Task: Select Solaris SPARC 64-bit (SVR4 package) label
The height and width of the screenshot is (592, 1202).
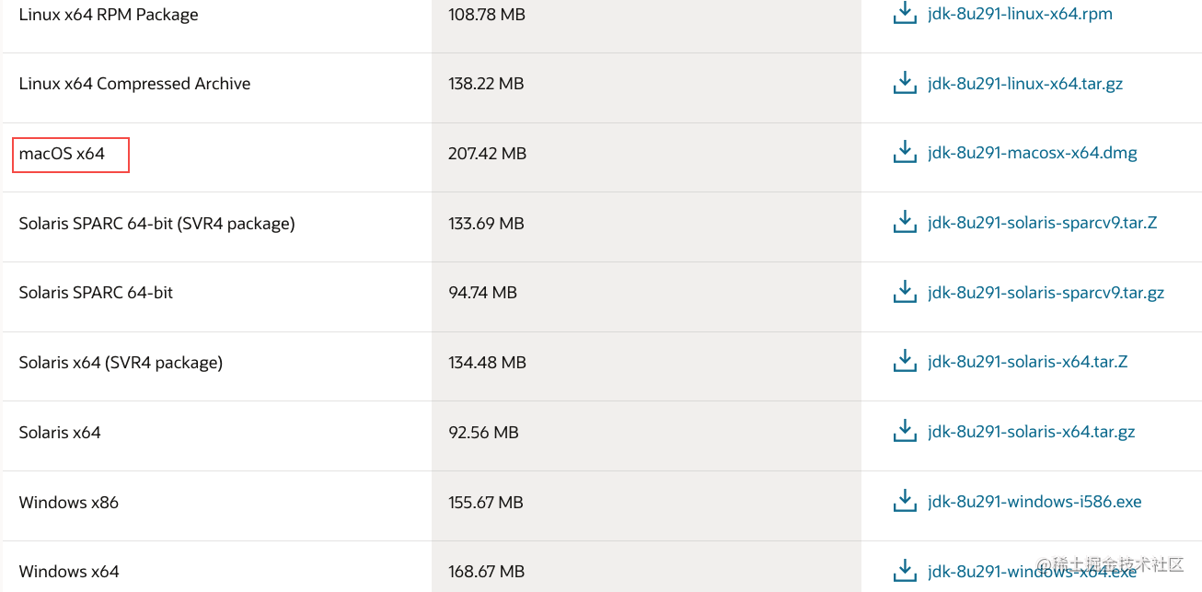Action: [x=156, y=224]
